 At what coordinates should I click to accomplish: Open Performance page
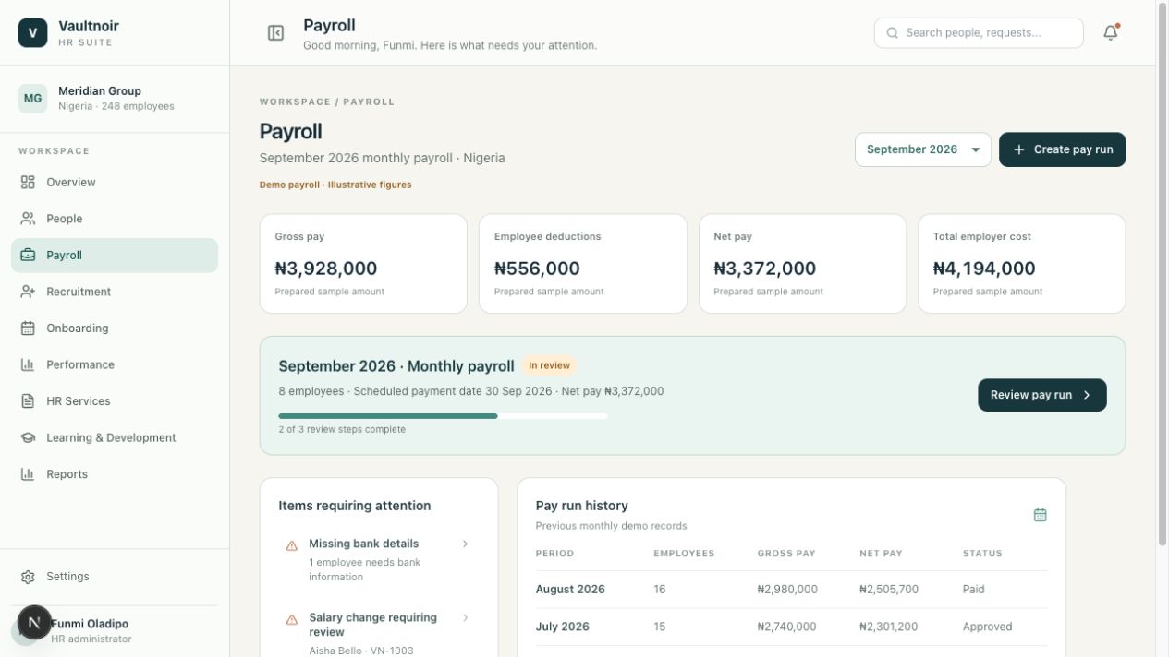tap(115, 364)
